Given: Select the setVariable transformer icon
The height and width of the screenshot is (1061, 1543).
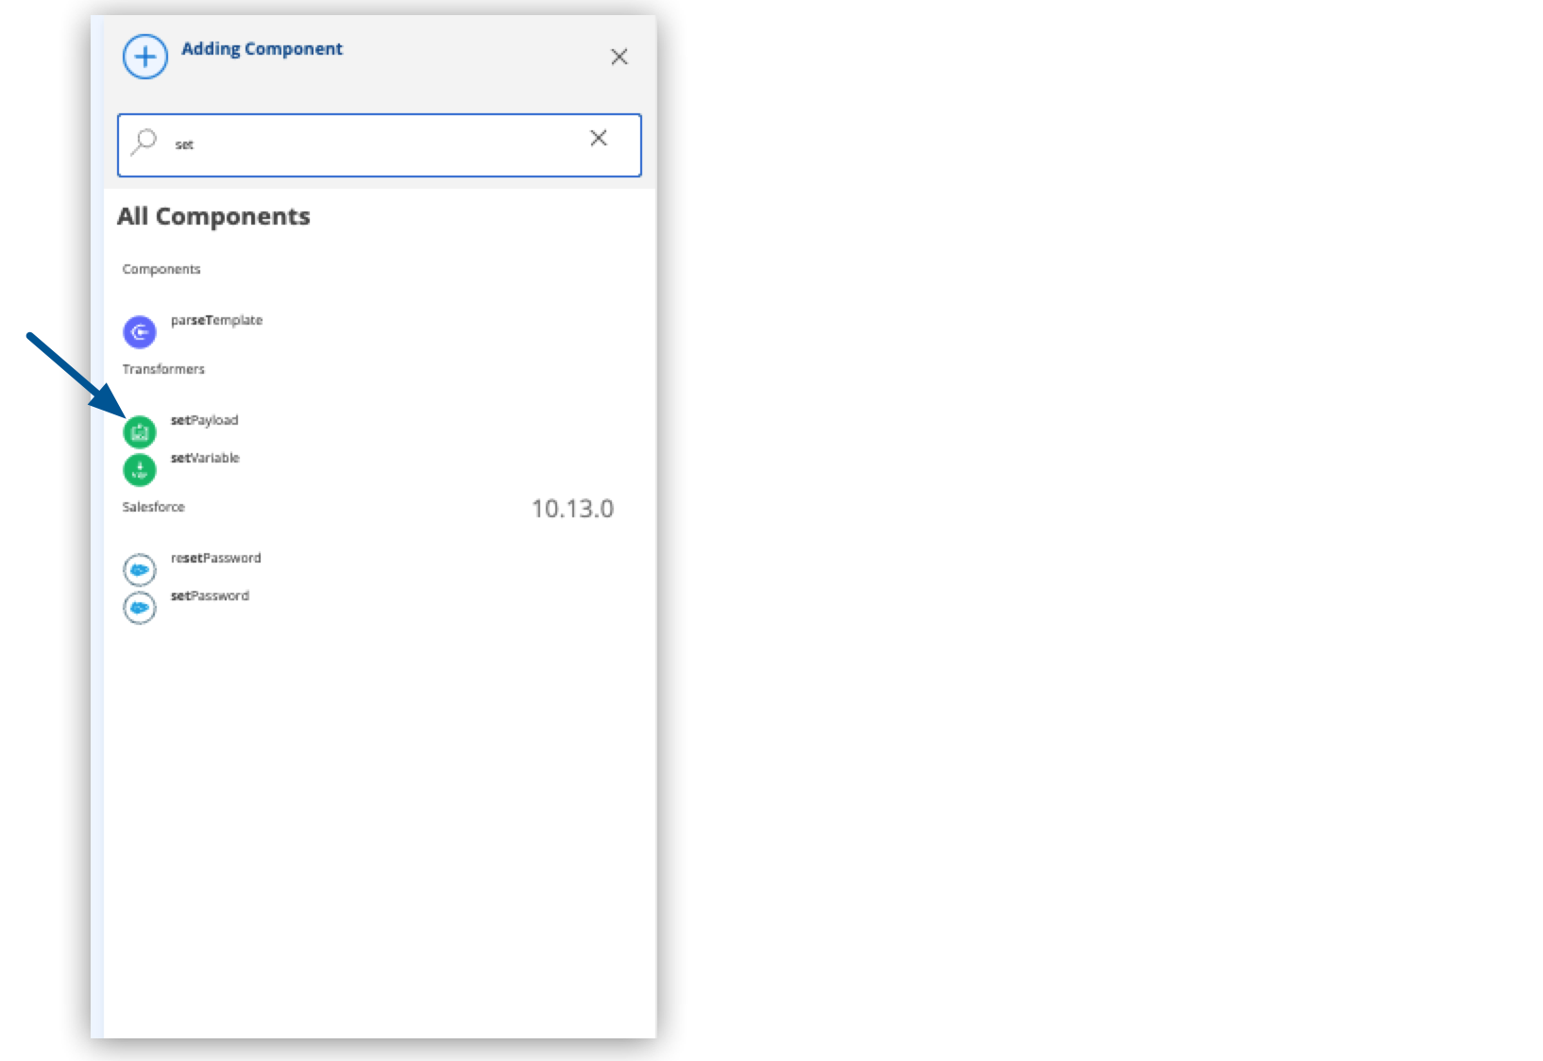Looking at the screenshot, I should coord(140,469).
